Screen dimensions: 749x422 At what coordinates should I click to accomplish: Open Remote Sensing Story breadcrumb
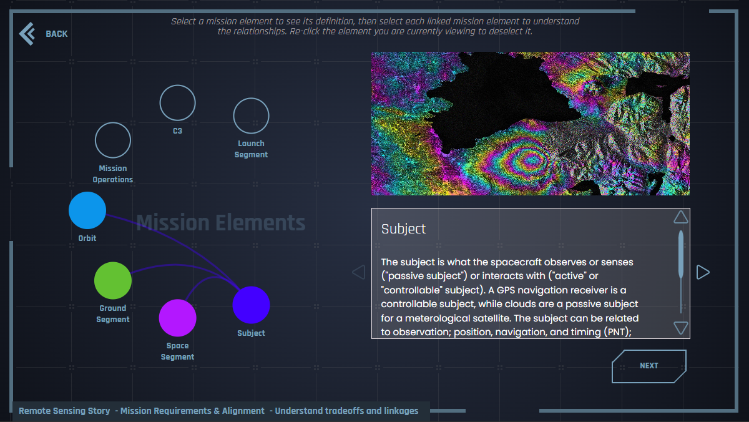(x=64, y=411)
